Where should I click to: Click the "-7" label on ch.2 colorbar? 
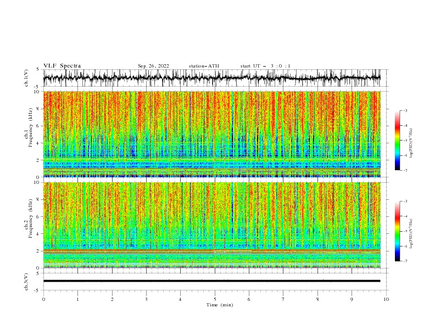[405, 261]
